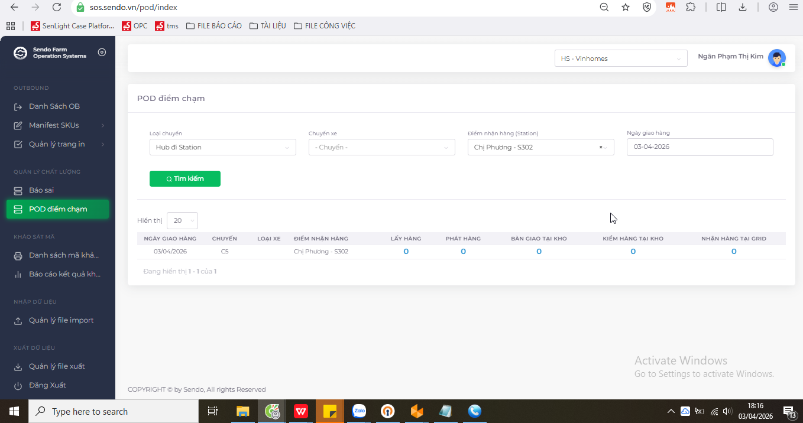Screen dimensions: 803x423
Task: Open the HS - Vinhomes warehouse dropdown
Action: (621, 58)
